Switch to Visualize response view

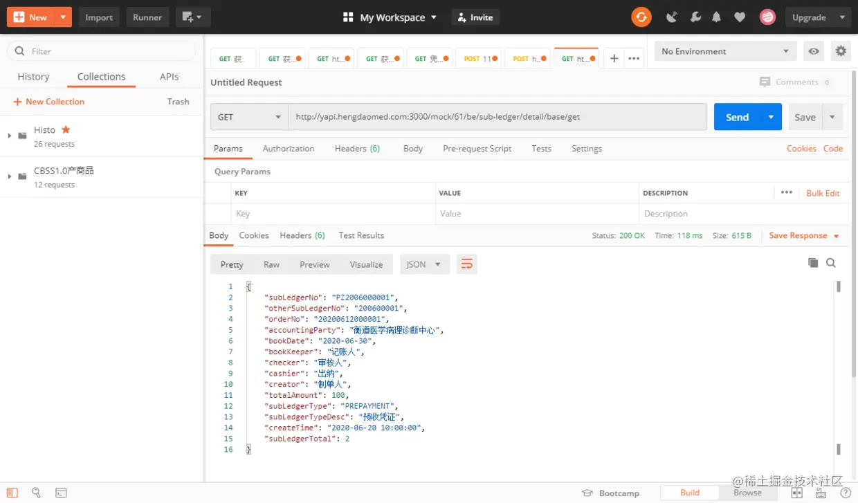pos(366,264)
